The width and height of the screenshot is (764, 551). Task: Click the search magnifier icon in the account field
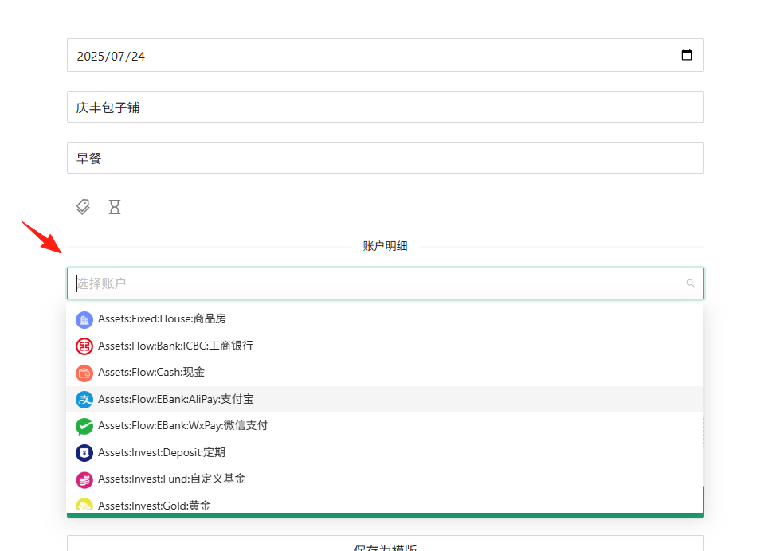tap(690, 283)
